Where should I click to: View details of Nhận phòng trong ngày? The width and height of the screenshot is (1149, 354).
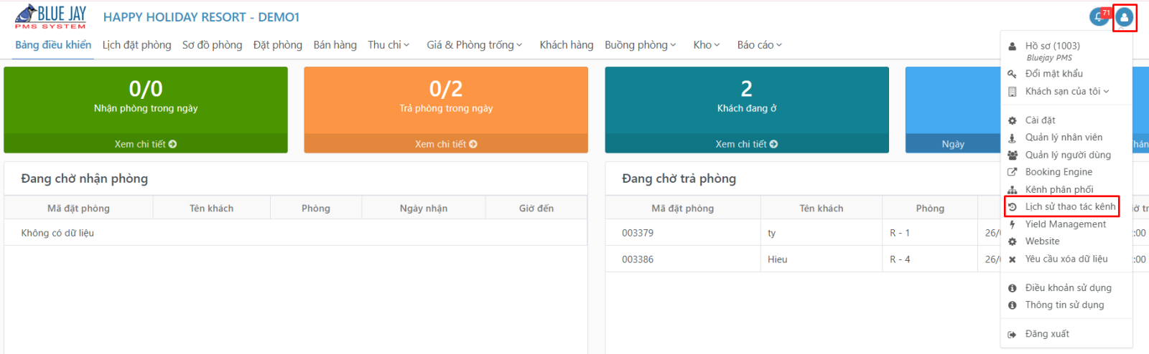tap(146, 144)
